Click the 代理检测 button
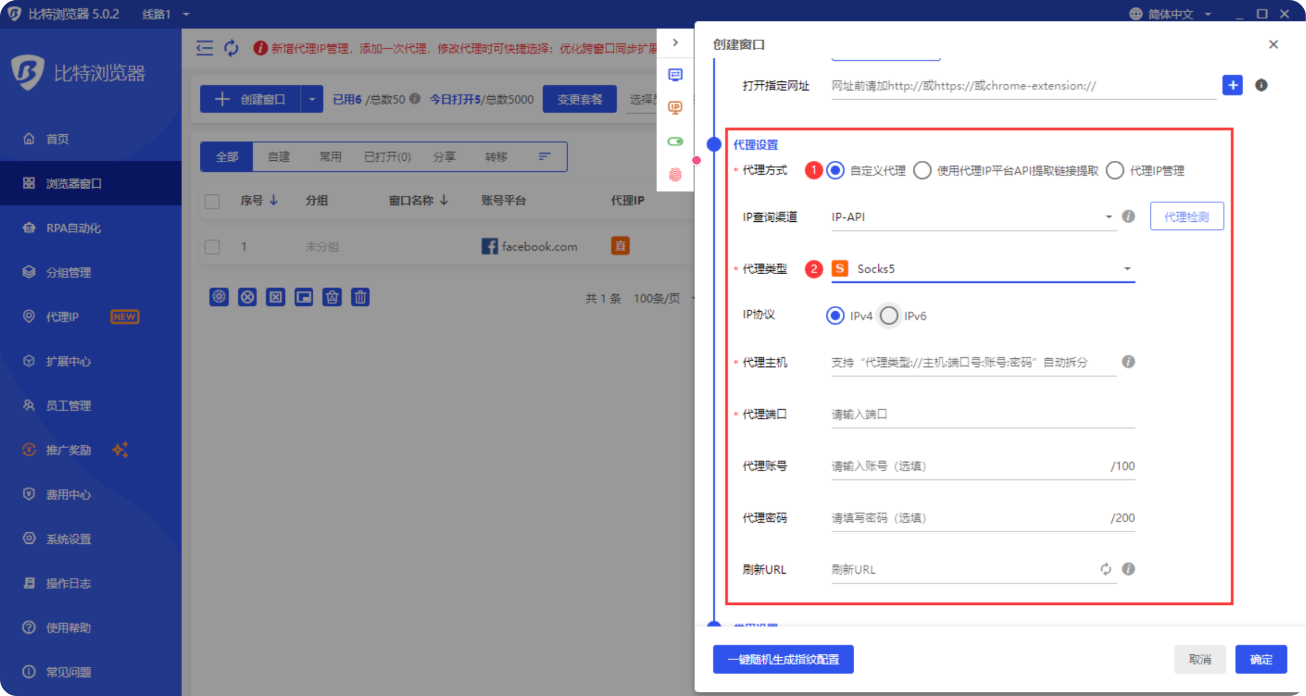 (1186, 217)
